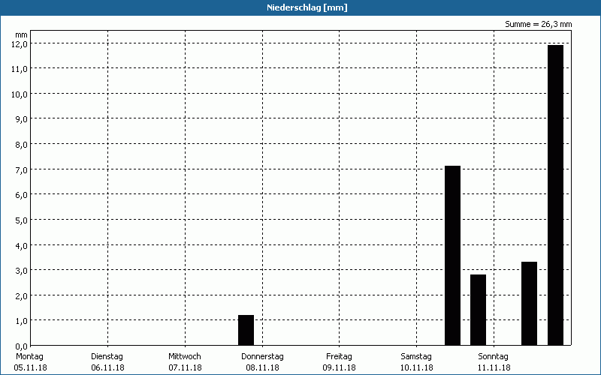
Task: Click the '7,0' y-axis value
Action: click(x=21, y=170)
